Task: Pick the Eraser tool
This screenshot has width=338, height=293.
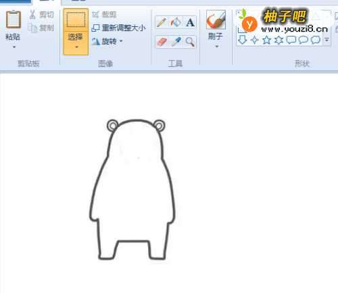Action: coord(162,42)
